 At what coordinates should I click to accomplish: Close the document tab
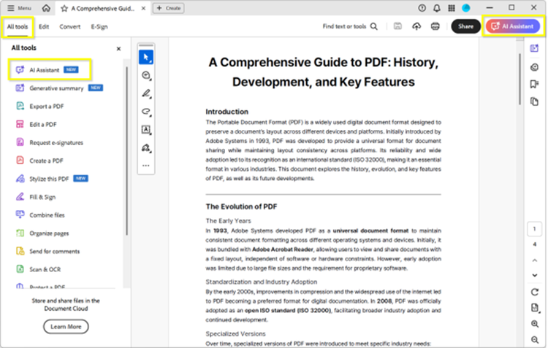[x=143, y=8]
